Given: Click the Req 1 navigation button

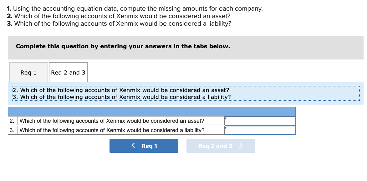Looking at the screenshot, I should [x=144, y=146].
